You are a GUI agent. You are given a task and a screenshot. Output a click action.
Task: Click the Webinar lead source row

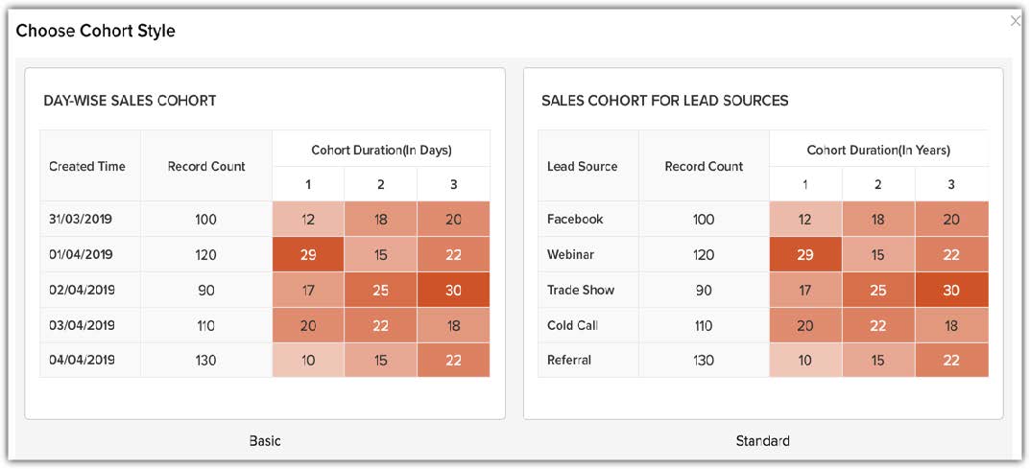click(570, 254)
